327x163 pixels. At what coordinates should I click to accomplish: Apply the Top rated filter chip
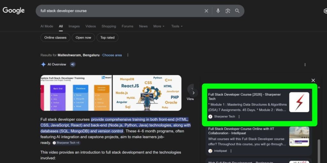coord(107,38)
